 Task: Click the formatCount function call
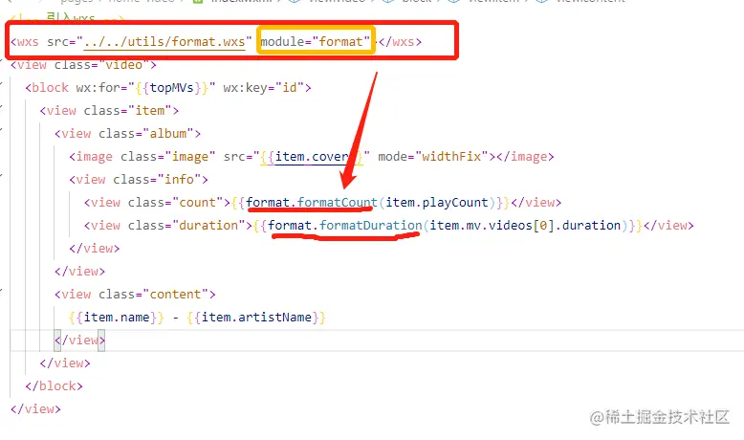click(x=338, y=203)
